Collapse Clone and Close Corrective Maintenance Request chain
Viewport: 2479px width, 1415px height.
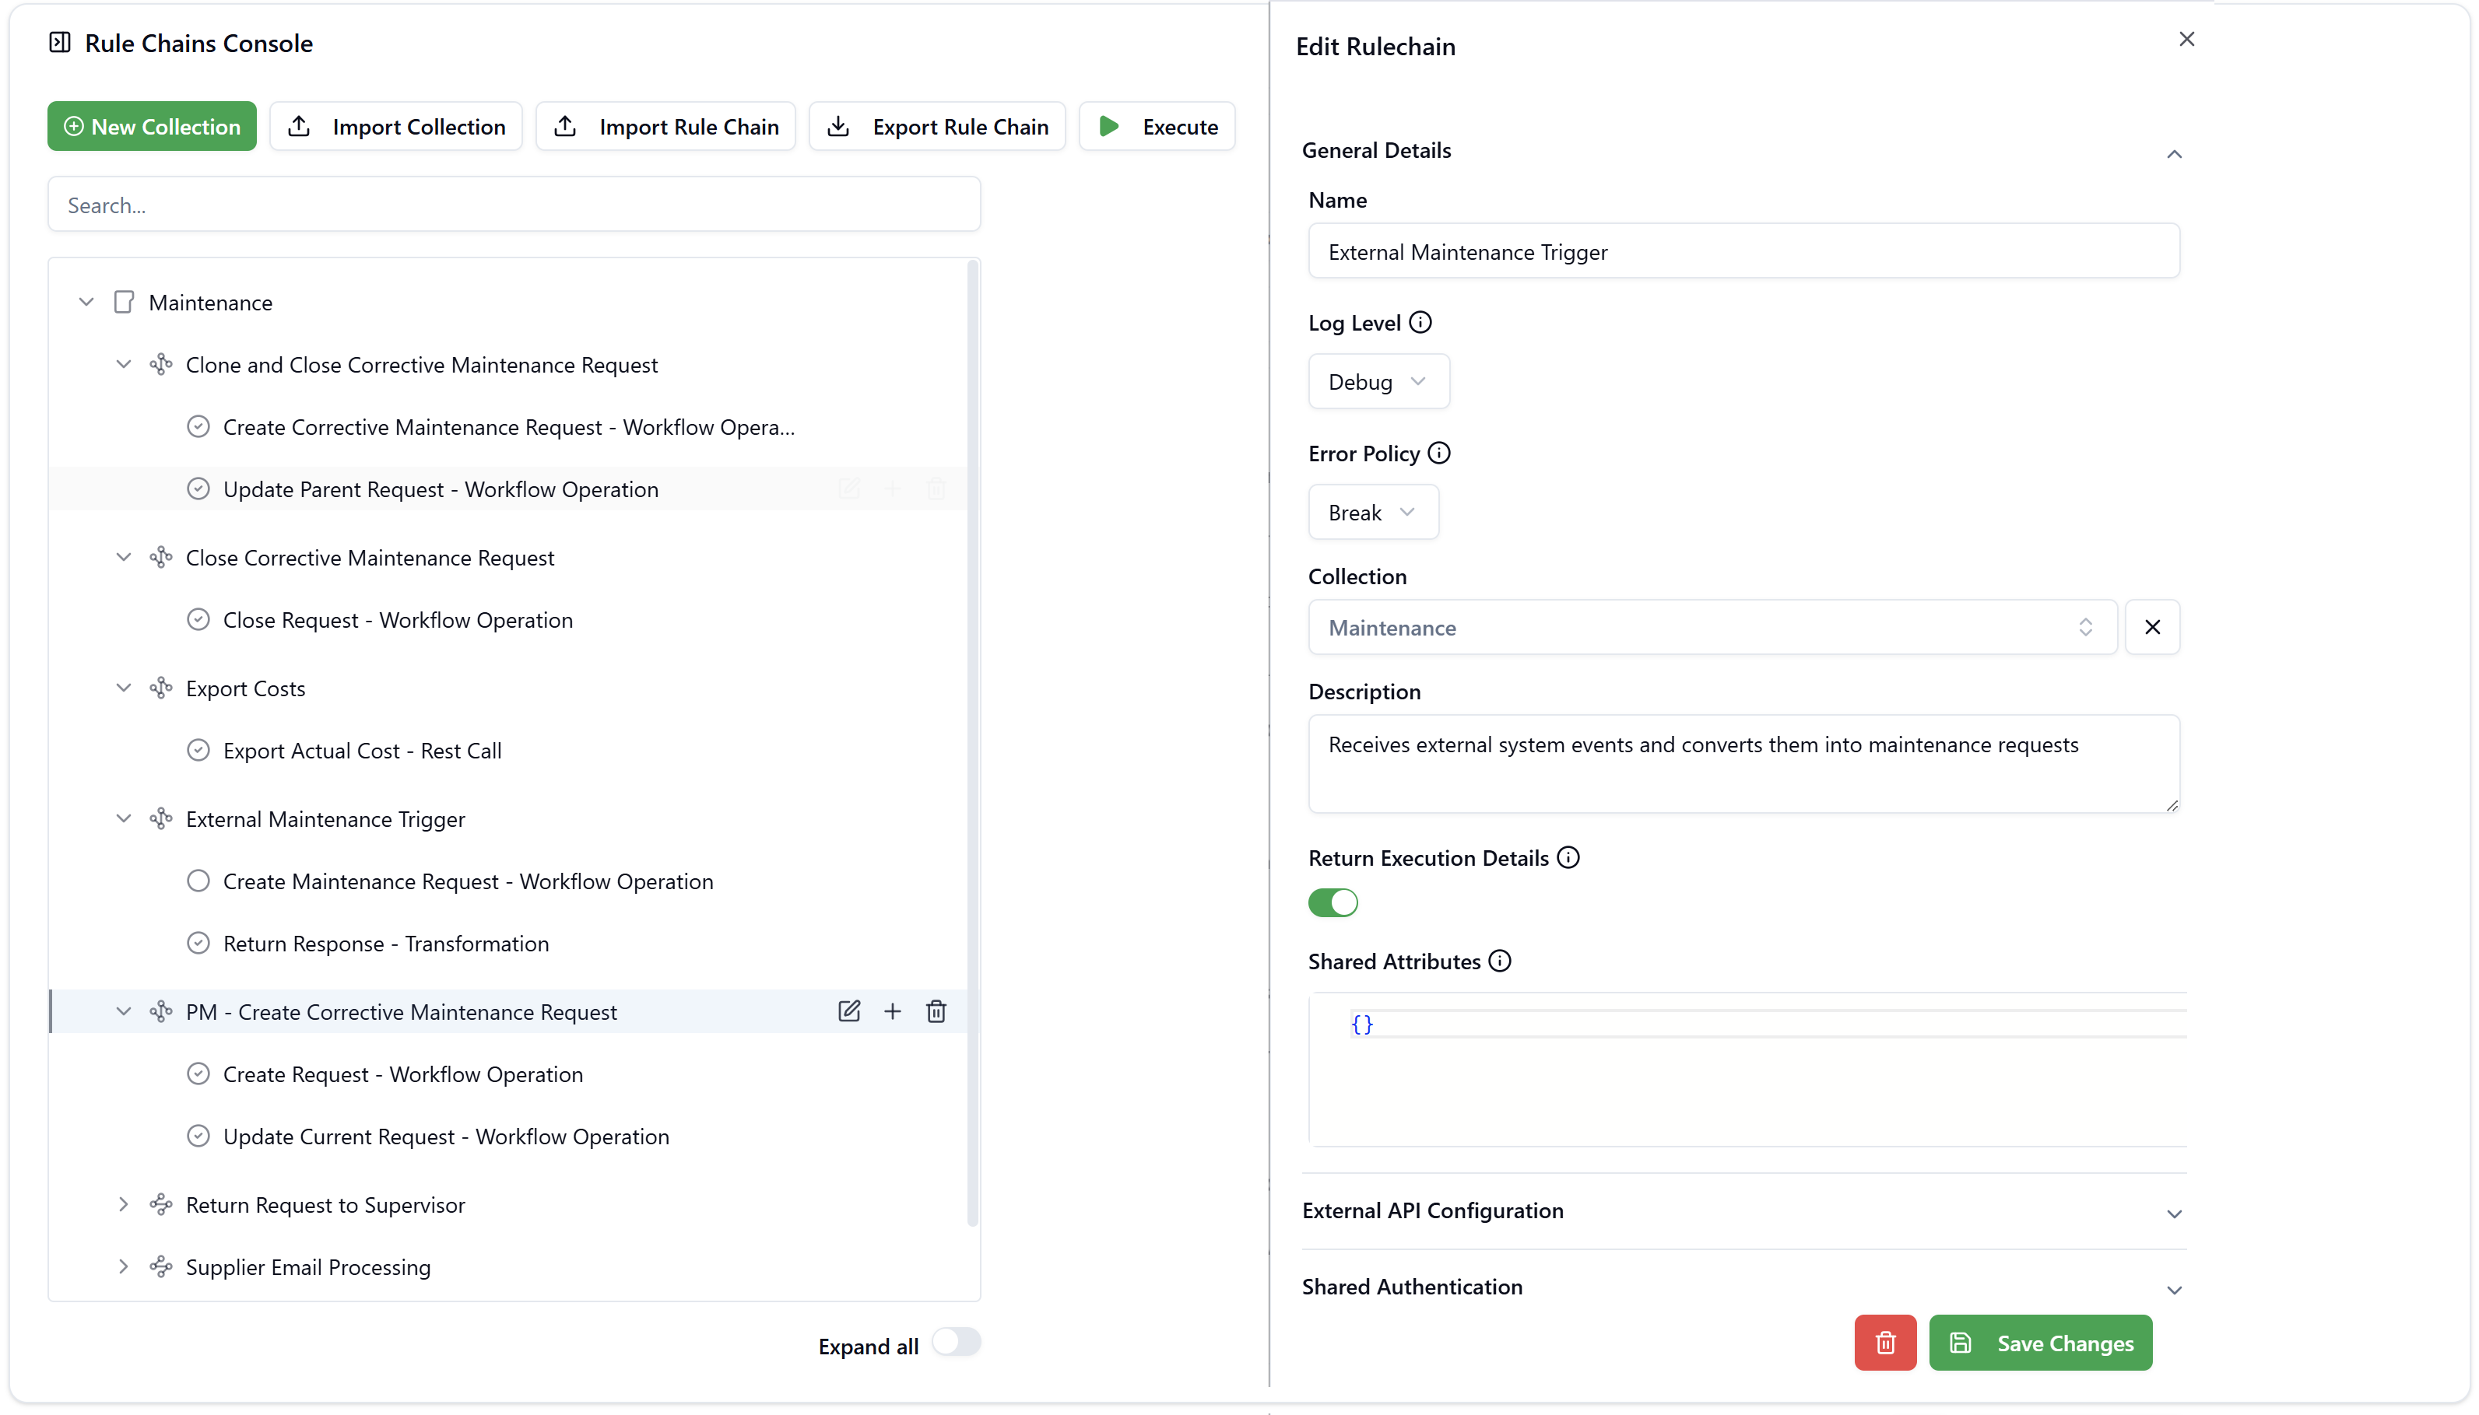pos(124,364)
